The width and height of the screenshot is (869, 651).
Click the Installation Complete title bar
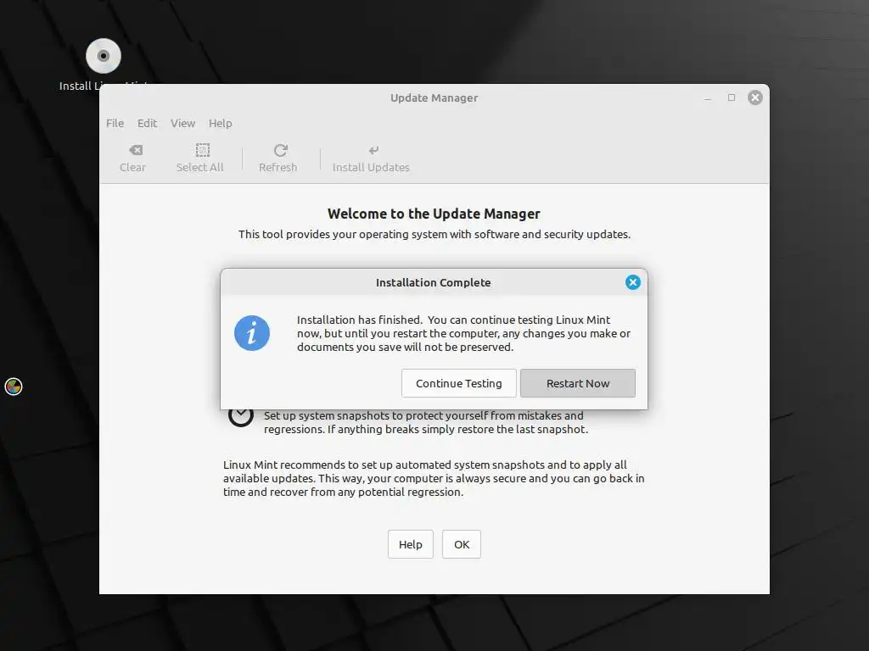(x=433, y=282)
